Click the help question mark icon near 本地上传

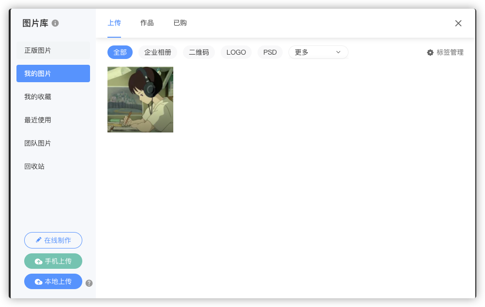tap(89, 283)
